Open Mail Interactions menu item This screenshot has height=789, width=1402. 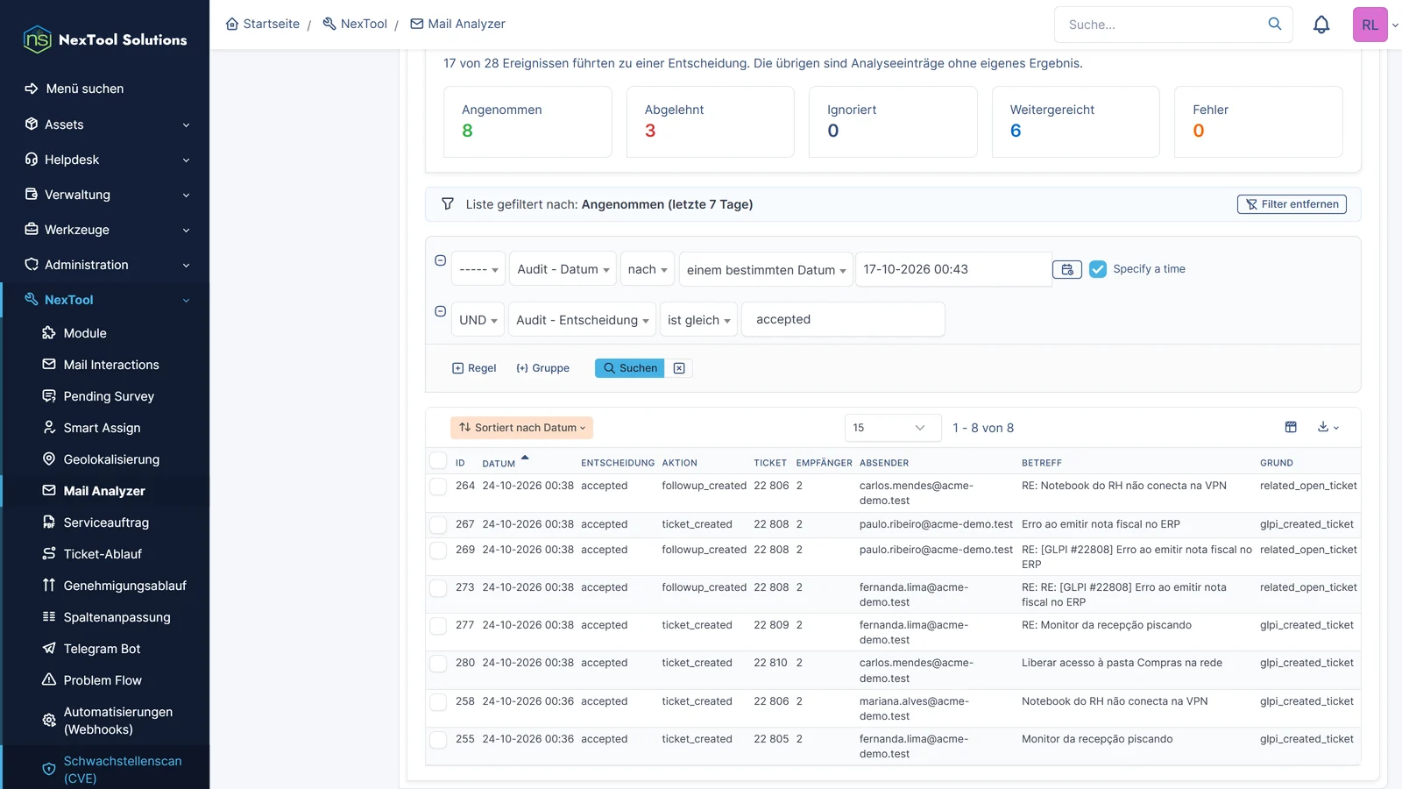point(111,365)
